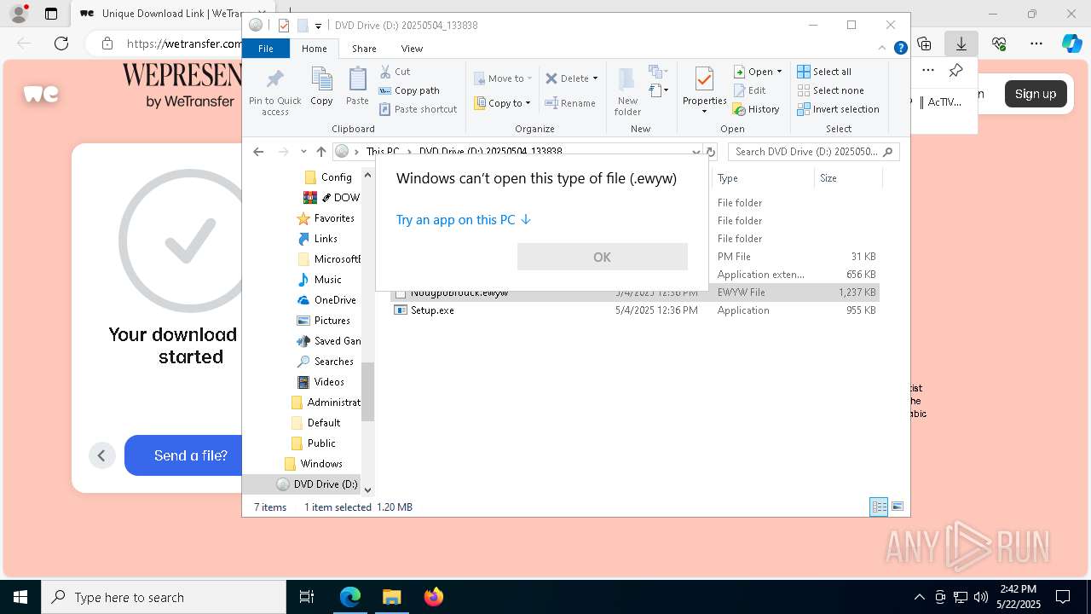Click the Edge profile avatar icon
1091x614 pixels.
coord(19,14)
